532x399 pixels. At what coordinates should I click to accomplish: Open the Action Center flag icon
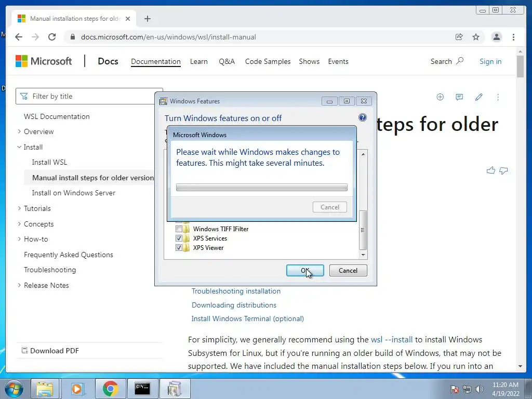tap(454, 389)
